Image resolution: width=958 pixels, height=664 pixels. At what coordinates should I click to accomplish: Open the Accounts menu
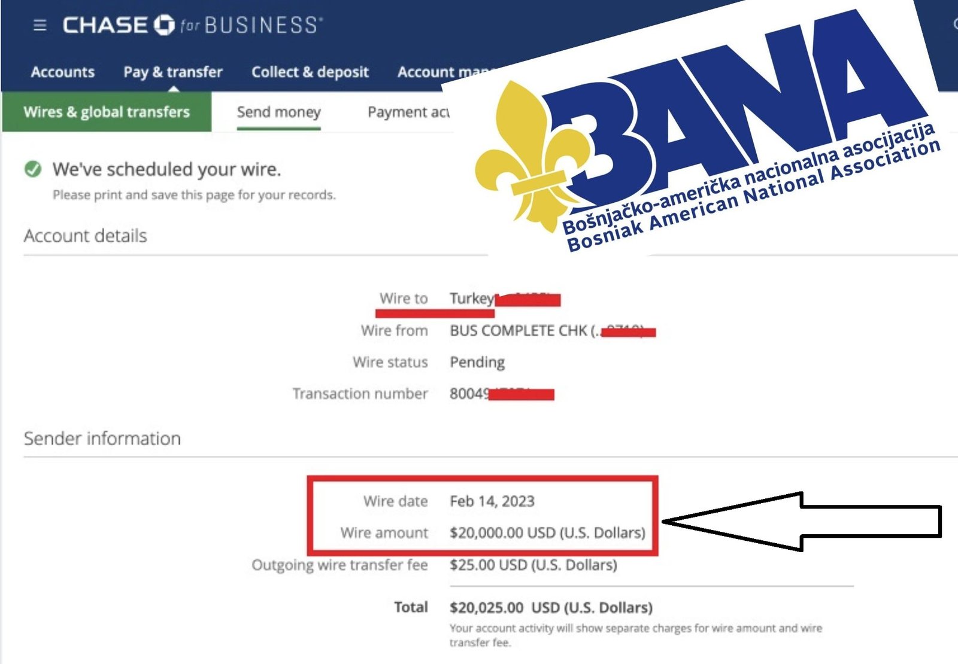[x=63, y=72]
